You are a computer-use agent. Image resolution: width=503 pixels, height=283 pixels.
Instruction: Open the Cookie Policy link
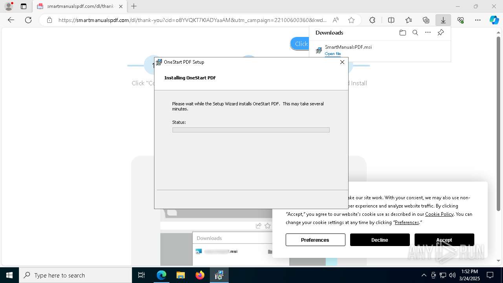[x=439, y=214]
